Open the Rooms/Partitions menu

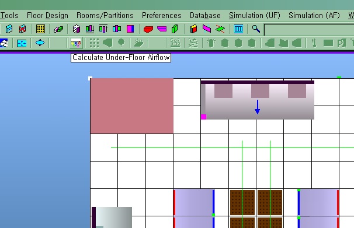(x=105, y=15)
